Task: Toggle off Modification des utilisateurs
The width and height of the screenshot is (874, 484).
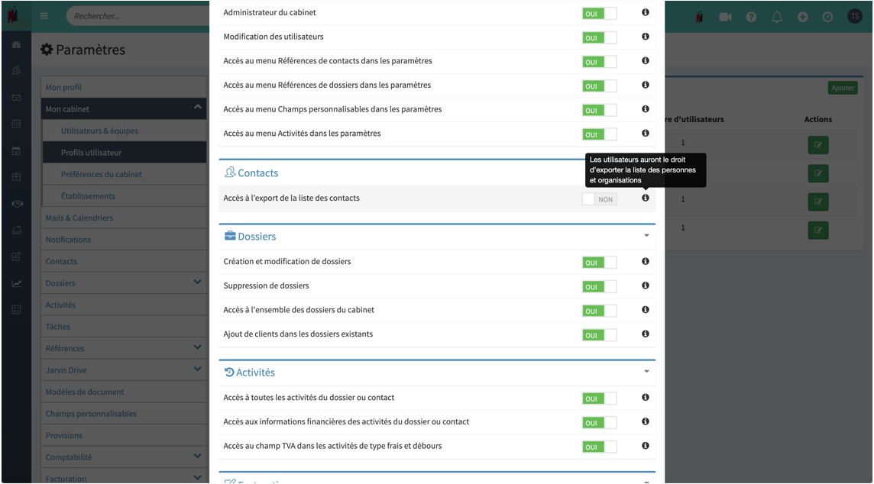Action: pyautogui.click(x=599, y=37)
